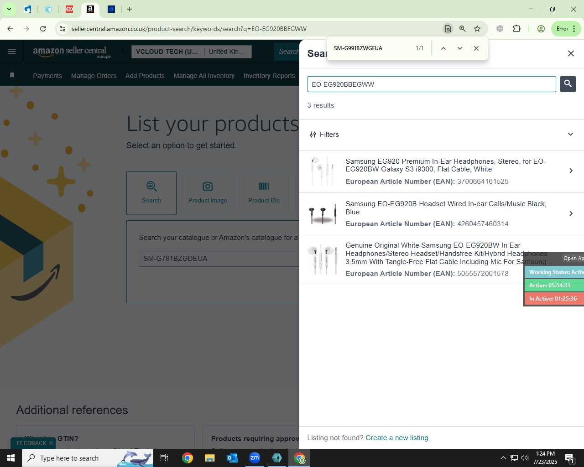Click the zoom magnifier icon in address bar
This screenshot has height=467, width=584.
click(x=463, y=29)
